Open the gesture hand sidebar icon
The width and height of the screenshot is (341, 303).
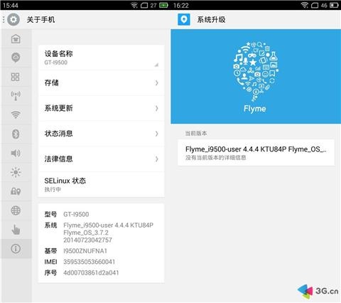tap(16, 230)
